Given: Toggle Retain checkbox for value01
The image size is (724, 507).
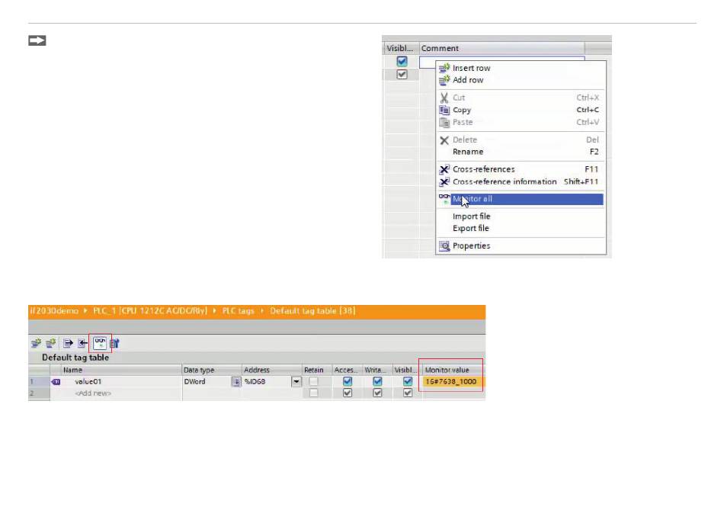Looking at the screenshot, I should point(314,381).
